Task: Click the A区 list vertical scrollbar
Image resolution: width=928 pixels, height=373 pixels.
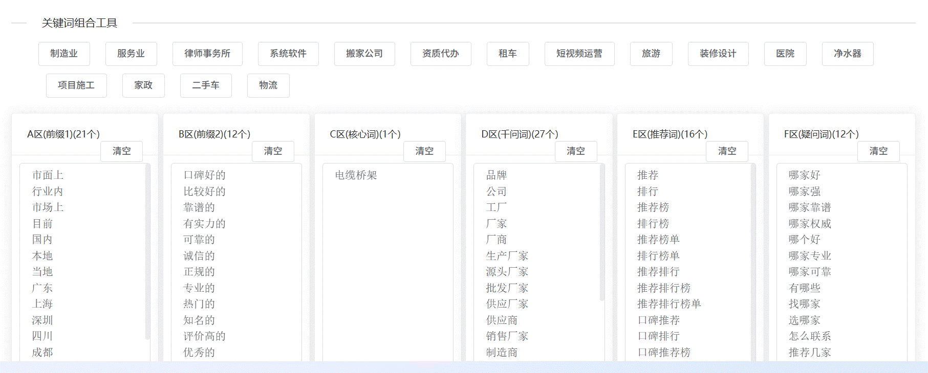Action: click(147, 250)
